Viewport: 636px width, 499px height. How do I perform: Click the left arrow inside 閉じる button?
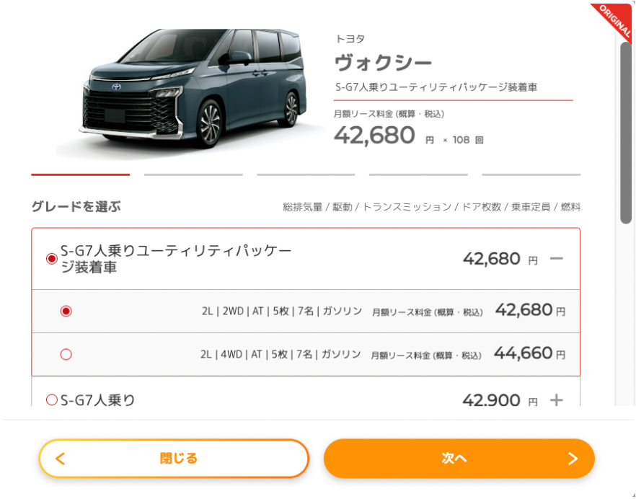point(61,459)
